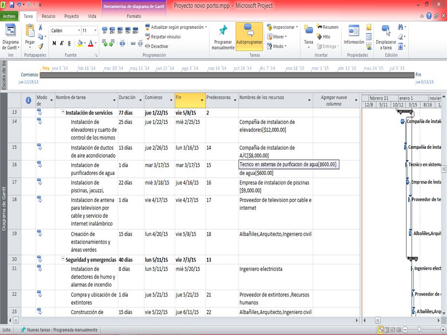Click the indent task green arrow icon
The width and height of the screenshot is (447, 335).
[112, 43]
